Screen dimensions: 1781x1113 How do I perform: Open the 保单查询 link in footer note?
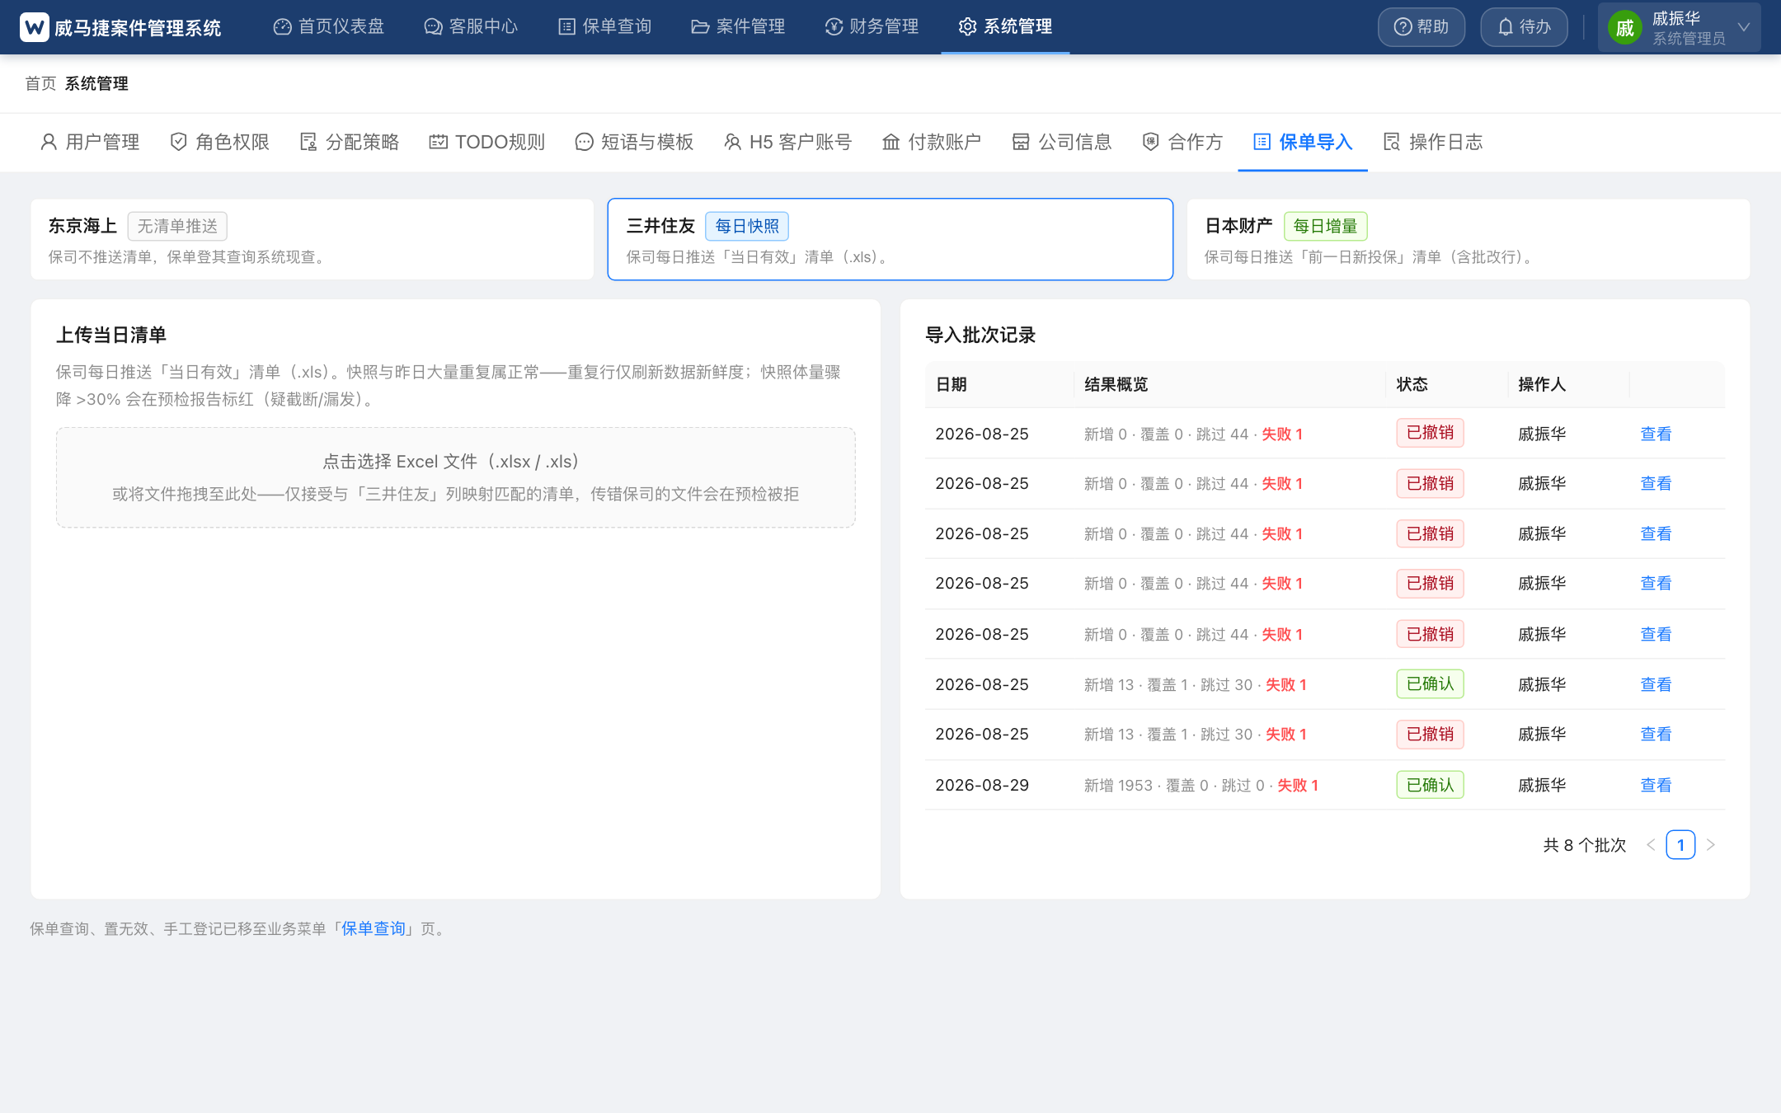coord(374,929)
